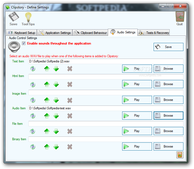Select the Audio Settings tab
The height and width of the screenshot is (169, 194).
tap(123, 32)
